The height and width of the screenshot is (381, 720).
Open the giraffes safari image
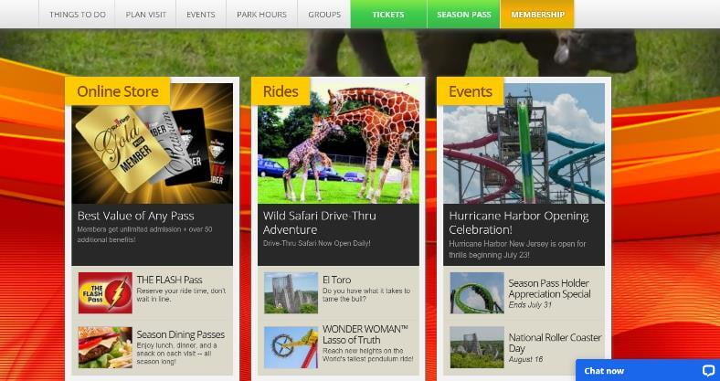tap(338, 143)
